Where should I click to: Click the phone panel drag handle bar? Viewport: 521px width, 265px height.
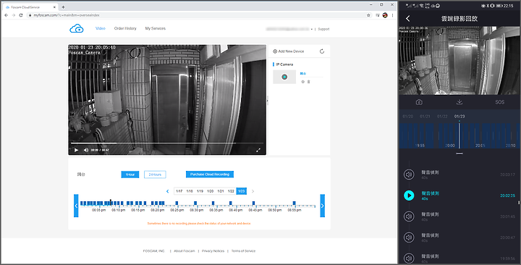coord(459,153)
